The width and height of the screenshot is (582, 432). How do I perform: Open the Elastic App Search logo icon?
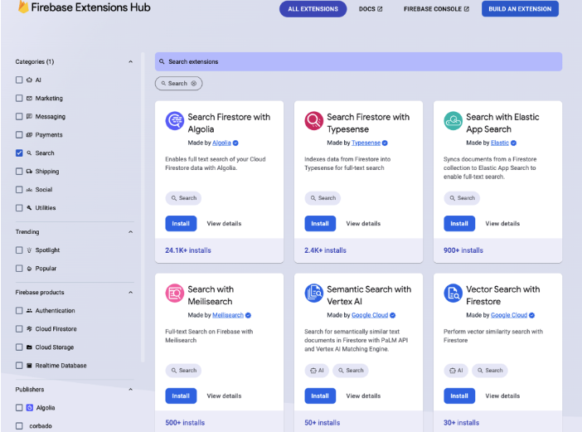pyautogui.click(x=453, y=121)
